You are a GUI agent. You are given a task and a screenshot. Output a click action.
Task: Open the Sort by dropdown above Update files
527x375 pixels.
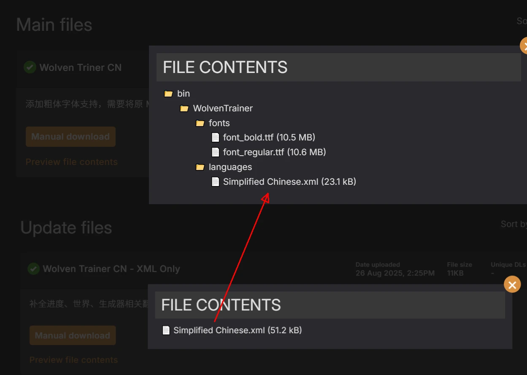tap(513, 224)
